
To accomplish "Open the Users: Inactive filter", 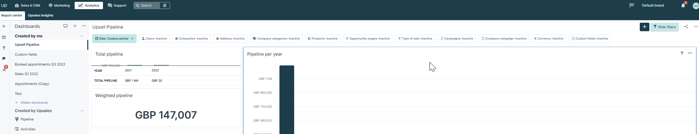I will [154, 38].
